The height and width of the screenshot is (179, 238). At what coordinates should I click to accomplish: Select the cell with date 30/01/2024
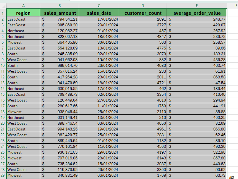pyautogui.click(x=99, y=42)
